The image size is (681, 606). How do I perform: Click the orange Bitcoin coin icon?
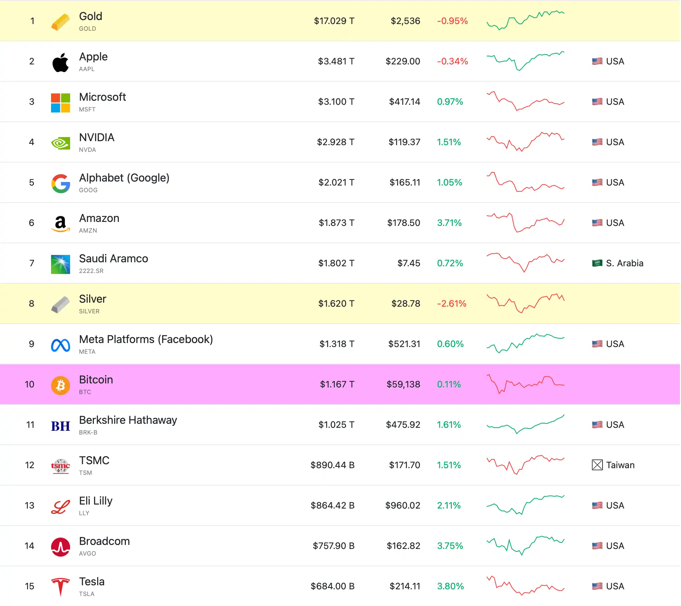click(x=60, y=385)
